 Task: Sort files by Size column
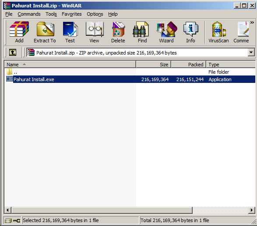(x=153, y=64)
